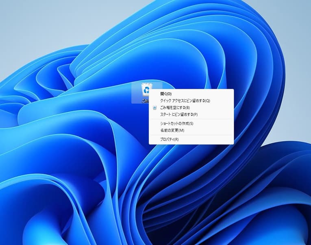Pin the Recycle Bin to Start
The height and width of the screenshot is (245, 311).
(x=178, y=115)
